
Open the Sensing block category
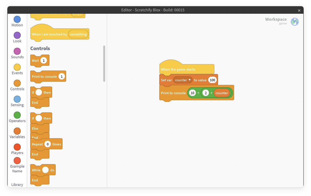pos(17,102)
